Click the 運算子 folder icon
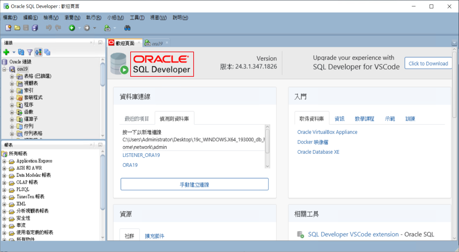This screenshot has height=252, width=459. tap(20, 119)
